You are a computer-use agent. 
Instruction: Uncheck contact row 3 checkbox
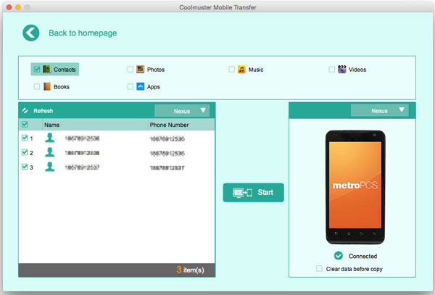point(25,167)
